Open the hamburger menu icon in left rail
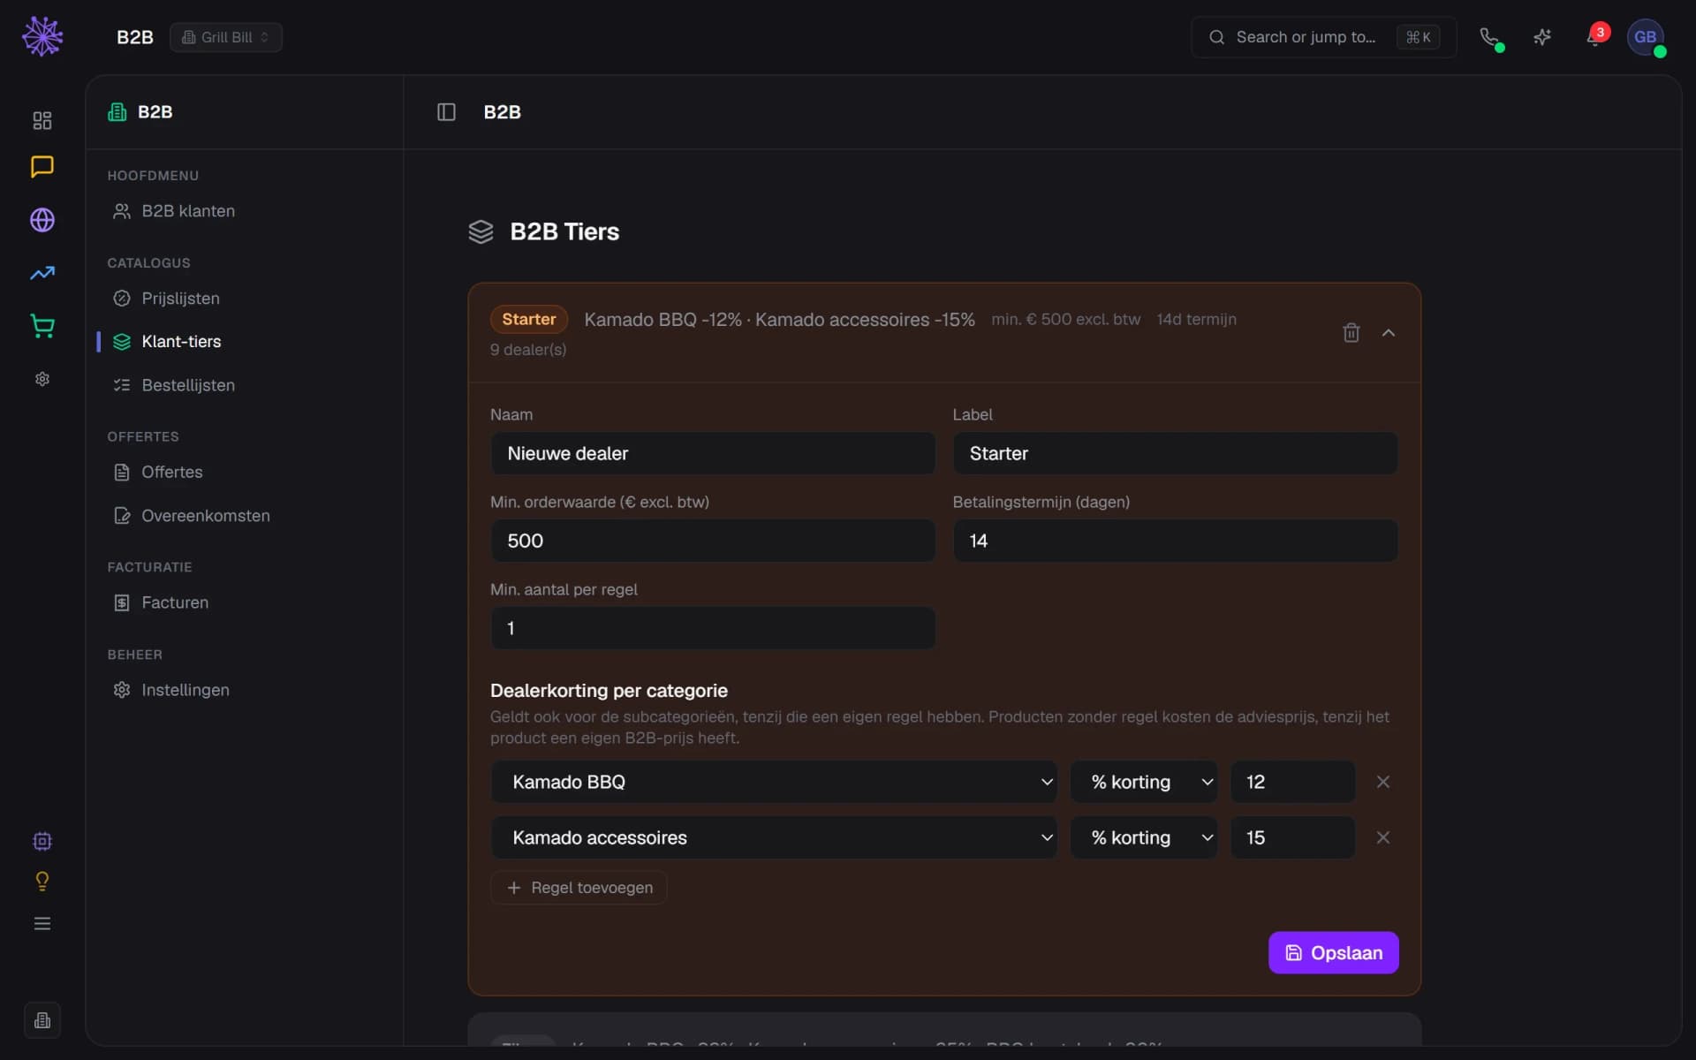Viewport: 1696px width, 1060px height. pos(42,923)
